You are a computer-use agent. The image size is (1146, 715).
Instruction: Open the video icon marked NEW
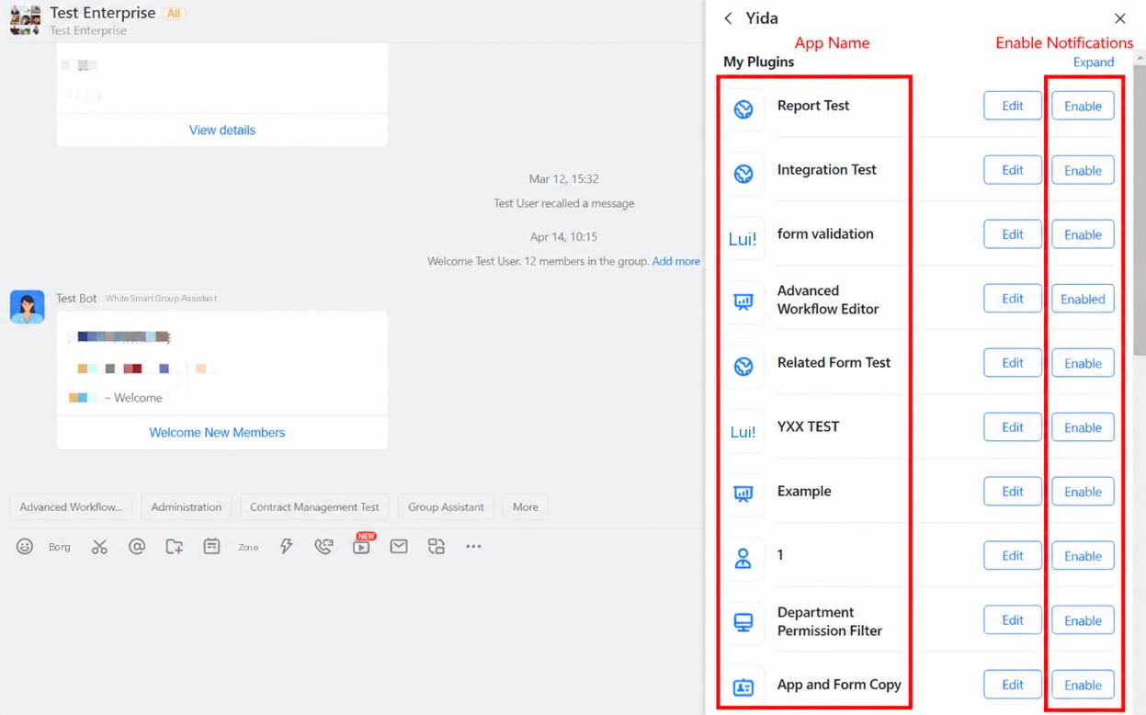click(x=362, y=545)
